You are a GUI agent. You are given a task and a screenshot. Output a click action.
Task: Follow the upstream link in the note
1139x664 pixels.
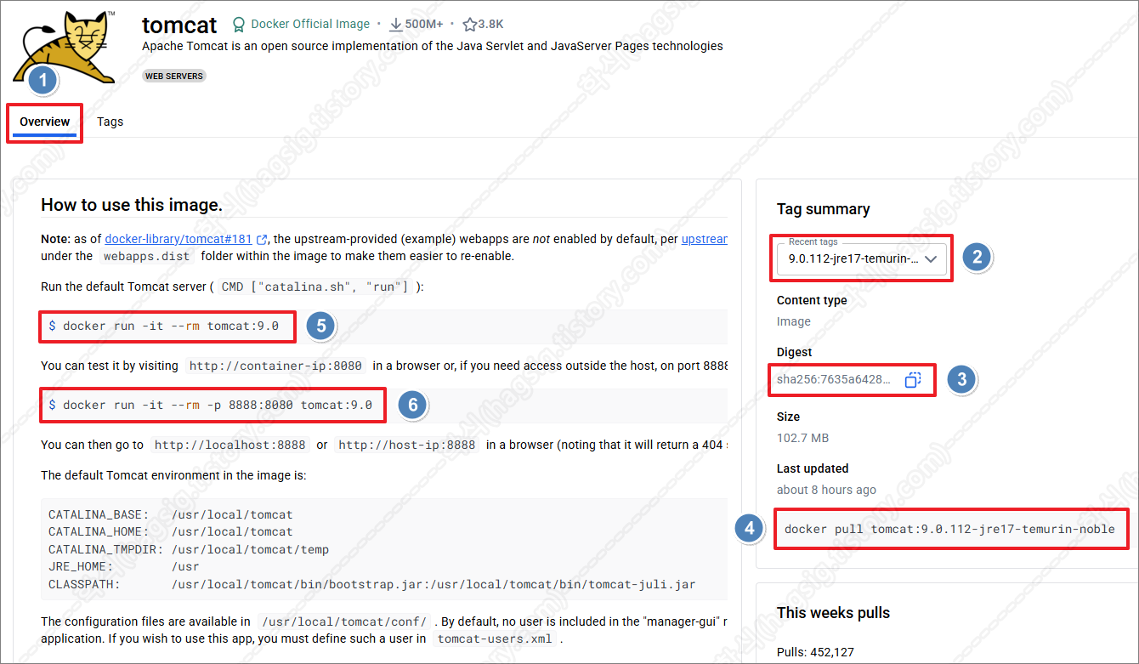[705, 240]
